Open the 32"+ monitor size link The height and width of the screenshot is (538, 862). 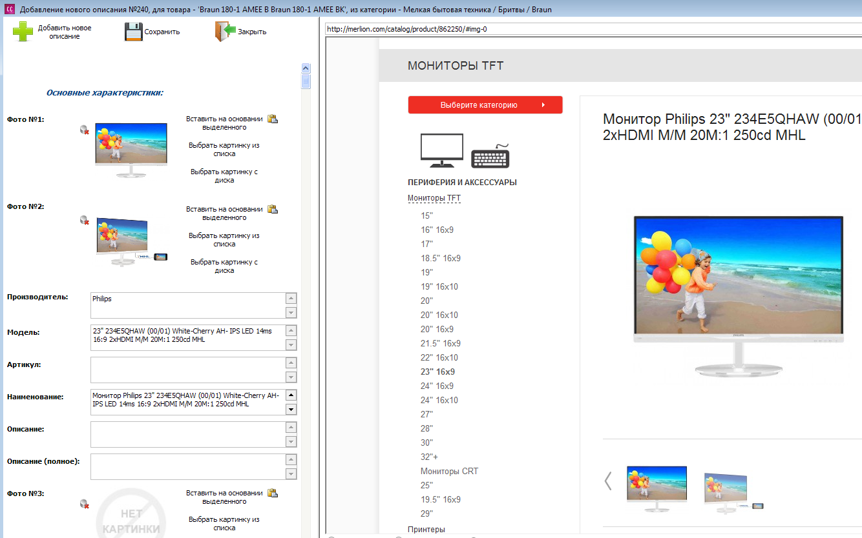[429, 457]
